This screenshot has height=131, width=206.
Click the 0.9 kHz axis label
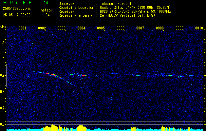(3, 75)
